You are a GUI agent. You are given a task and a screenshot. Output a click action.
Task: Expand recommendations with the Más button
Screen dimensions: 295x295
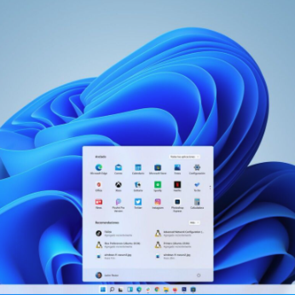[194, 223]
